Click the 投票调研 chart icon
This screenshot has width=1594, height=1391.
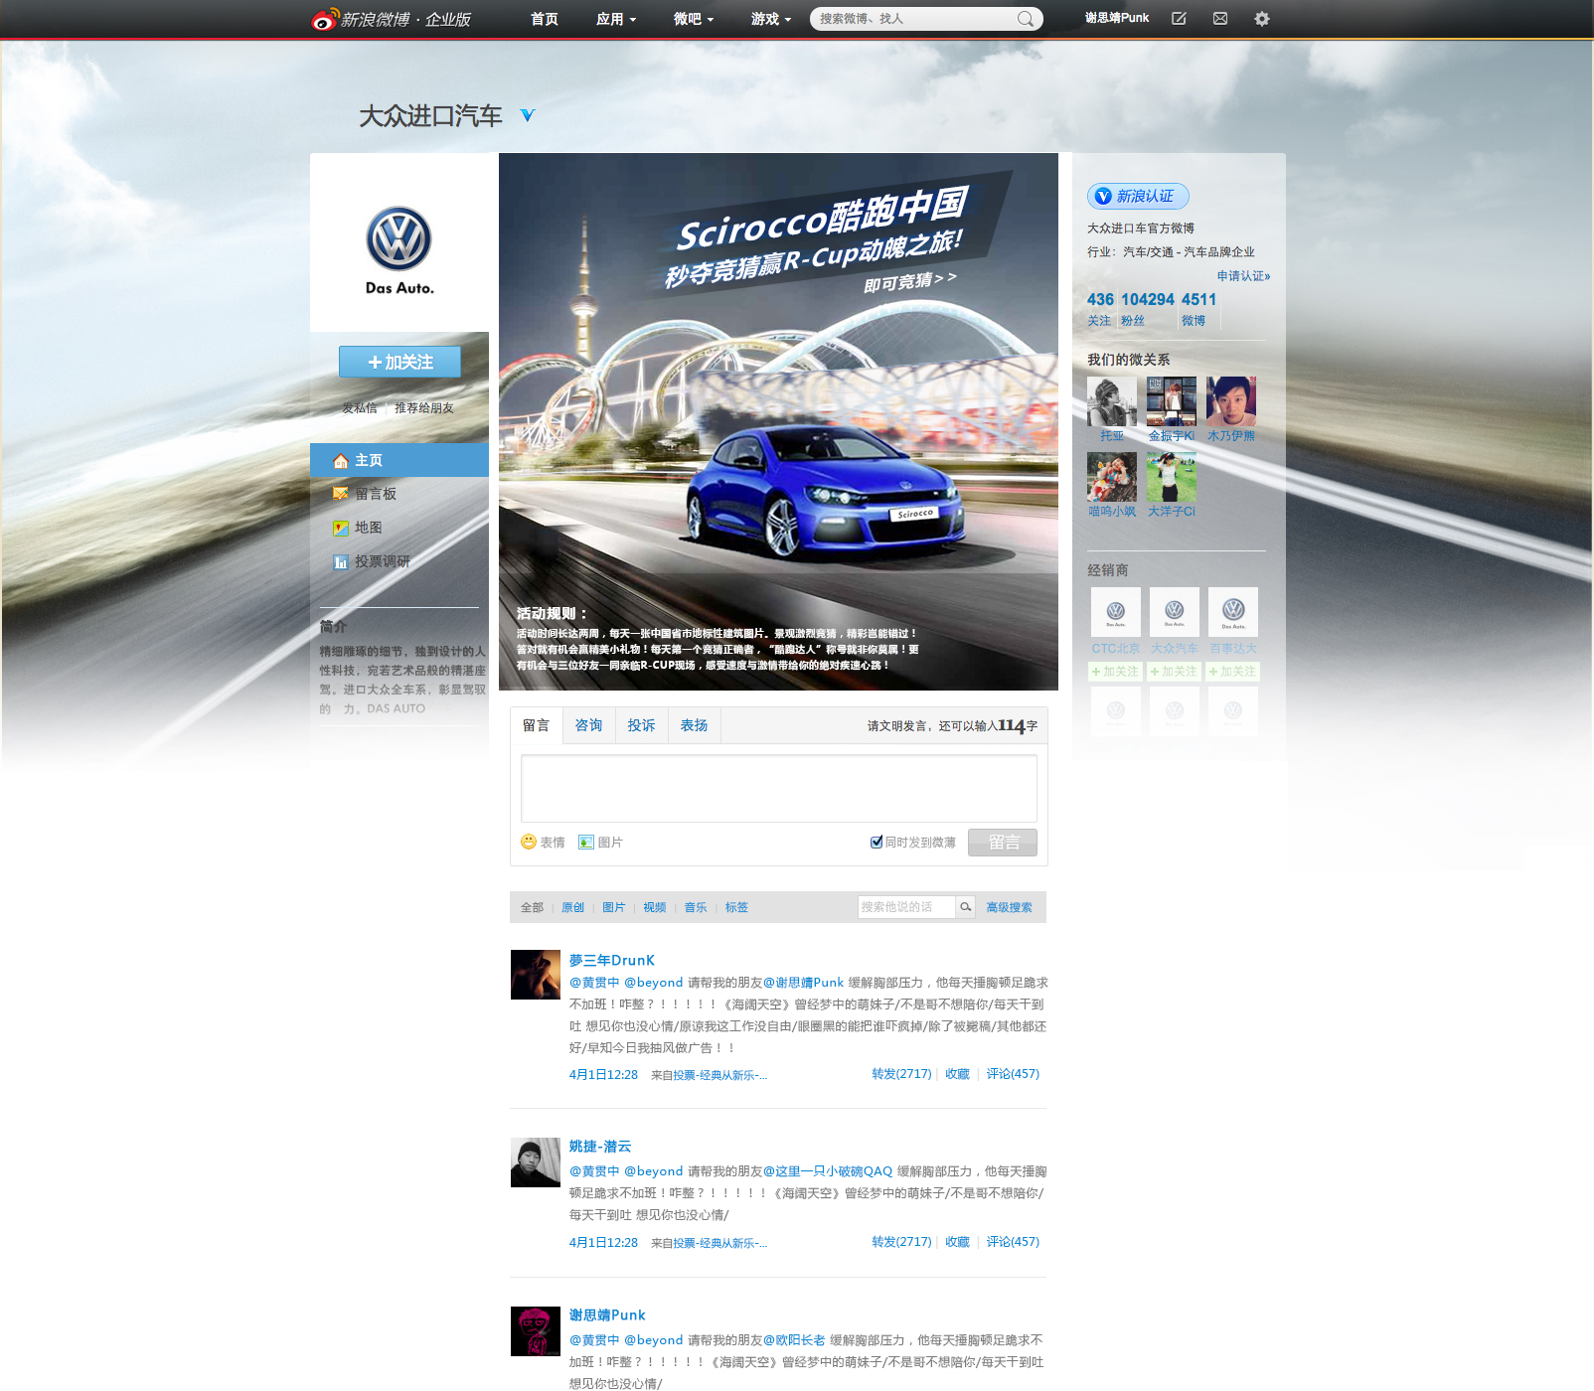341,561
